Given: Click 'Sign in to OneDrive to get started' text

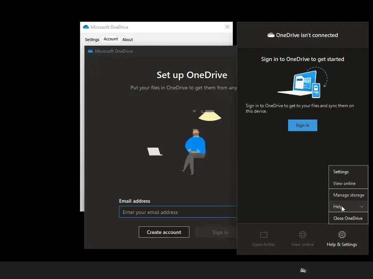Looking at the screenshot, I should 303,59.
